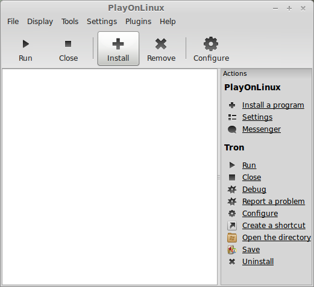
Task: Open the Settings link in Actions panel
Action: click(257, 117)
